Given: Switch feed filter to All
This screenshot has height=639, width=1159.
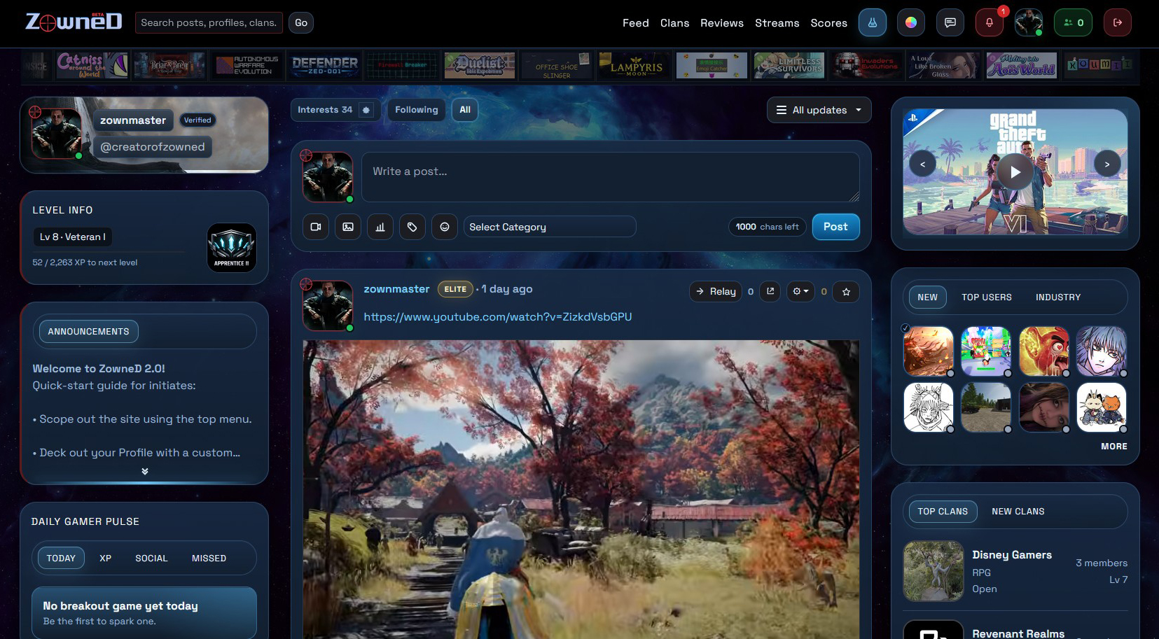Looking at the screenshot, I should coord(465,110).
